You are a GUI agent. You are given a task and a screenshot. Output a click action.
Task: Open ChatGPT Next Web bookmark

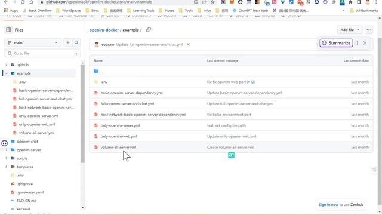click(x=251, y=11)
